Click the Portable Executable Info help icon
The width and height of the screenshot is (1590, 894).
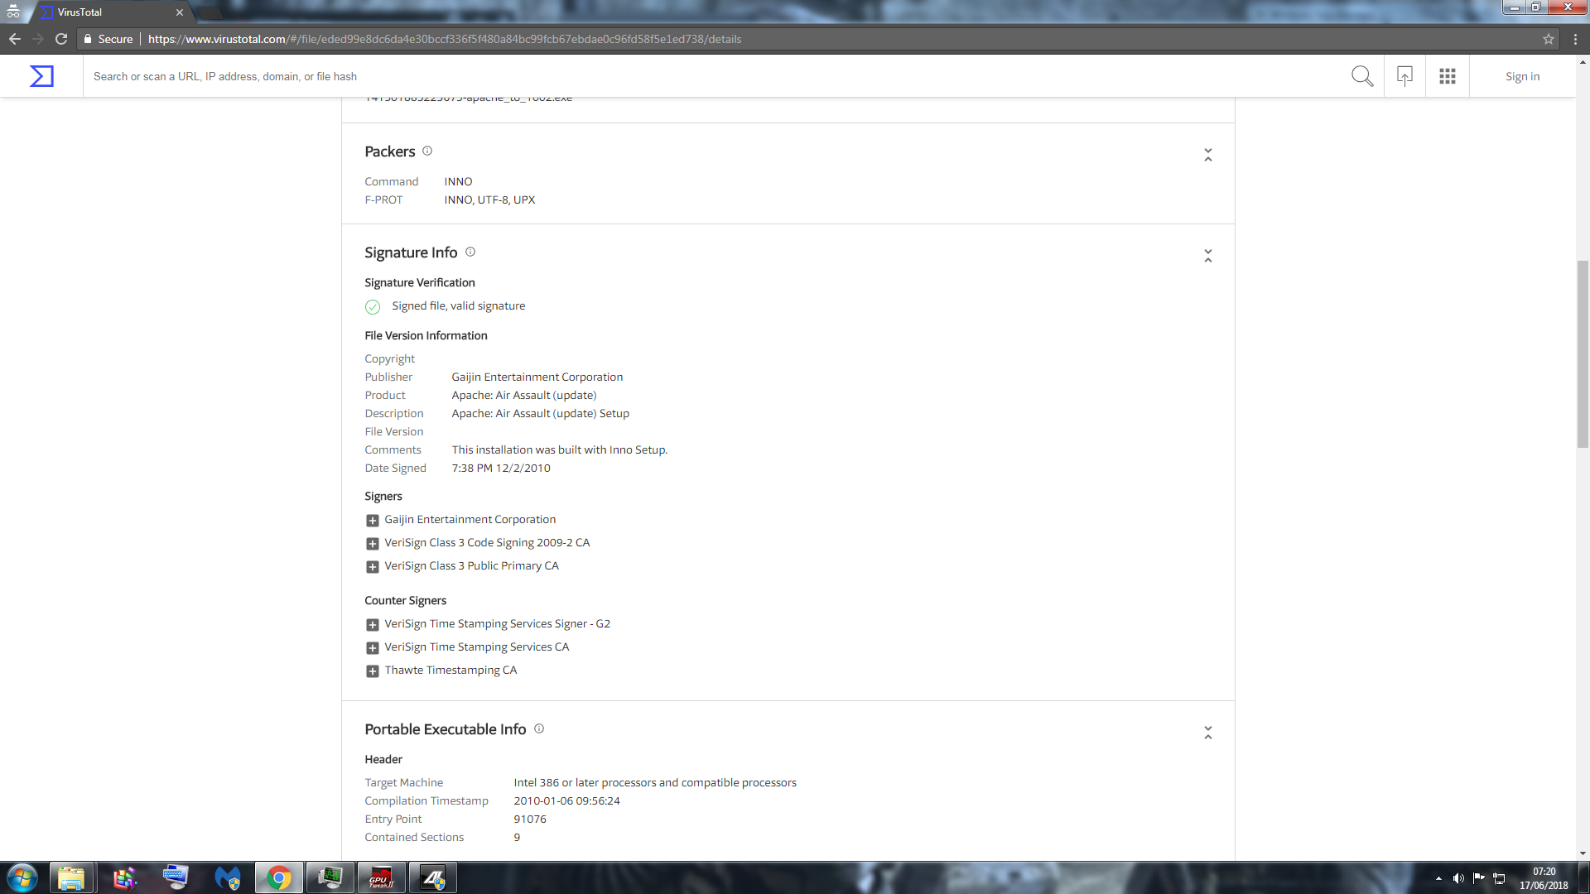point(539,728)
